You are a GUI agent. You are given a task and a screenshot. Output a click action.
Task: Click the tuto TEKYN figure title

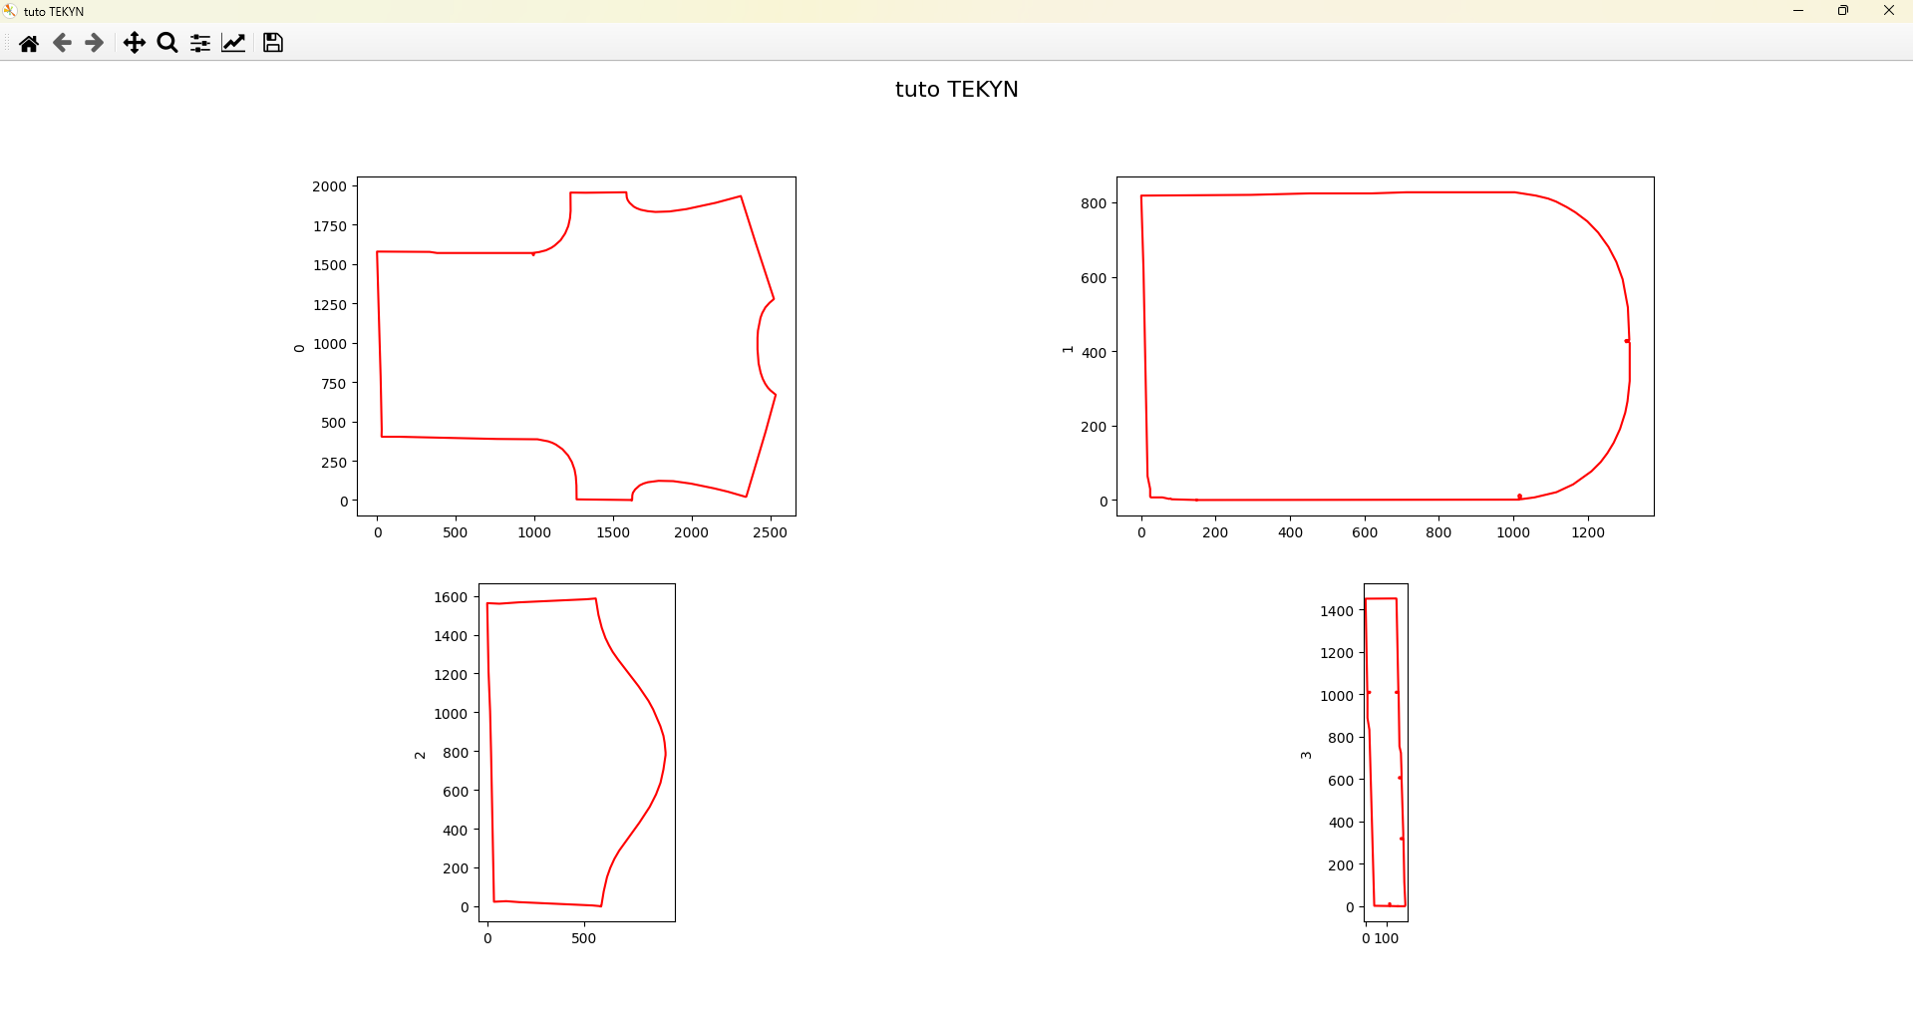tap(956, 90)
